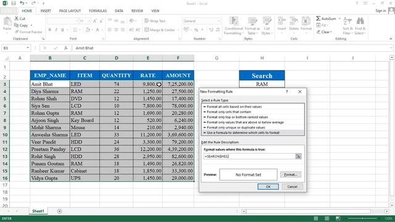This screenshot has width=395, height=222.
Task: Click OK in New Formatting Rule dialog
Action: (x=268, y=186)
